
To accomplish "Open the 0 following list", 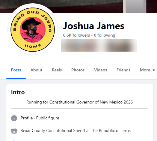I will pos(105,35).
